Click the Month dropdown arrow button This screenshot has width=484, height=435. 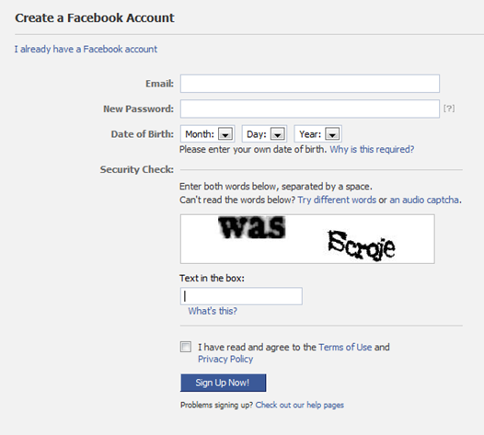click(225, 134)
